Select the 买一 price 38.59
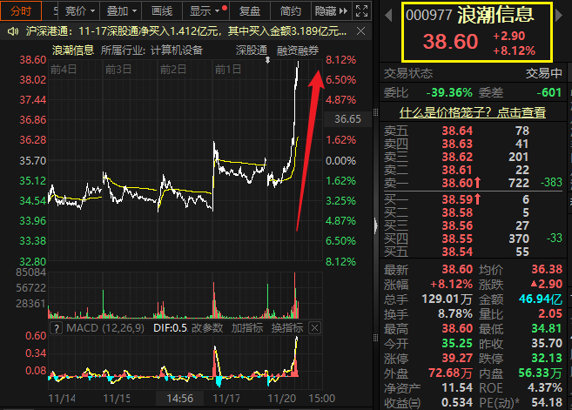The image size is (572, 410). point(457,199)
